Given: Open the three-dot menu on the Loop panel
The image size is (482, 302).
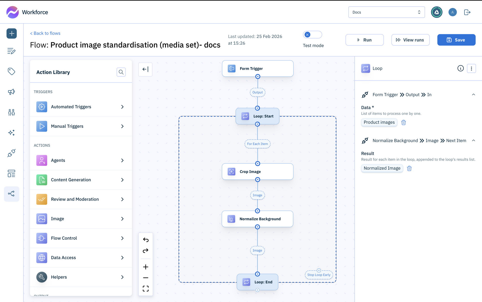Looking at the screenshot, I should point(471,68).
